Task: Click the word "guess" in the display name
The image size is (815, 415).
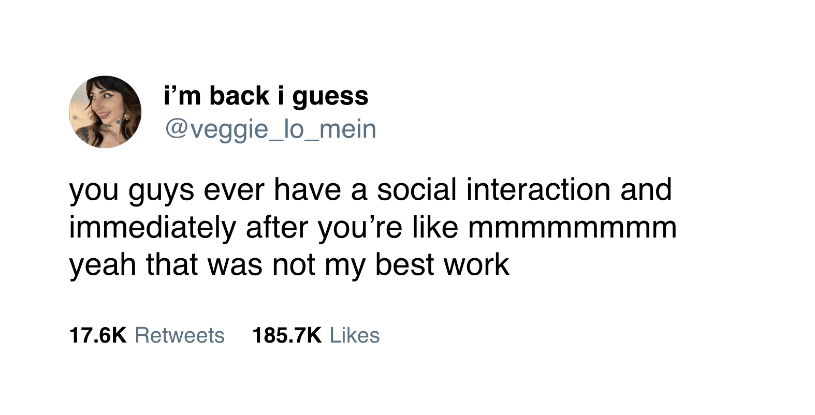Action: (330, 96)
